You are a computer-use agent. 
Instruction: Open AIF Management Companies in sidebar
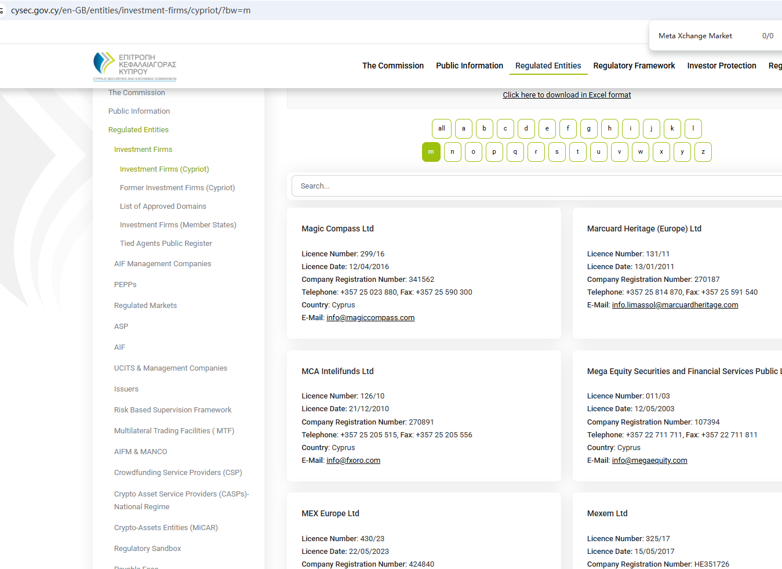(x=162, y=264)
